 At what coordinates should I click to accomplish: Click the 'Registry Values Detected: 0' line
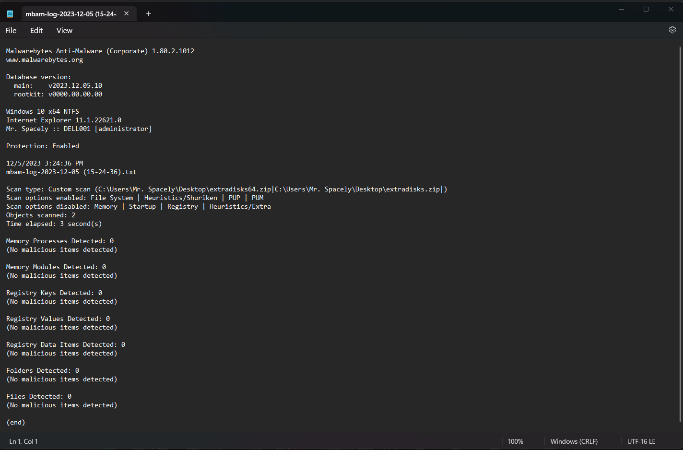point(58,319)
